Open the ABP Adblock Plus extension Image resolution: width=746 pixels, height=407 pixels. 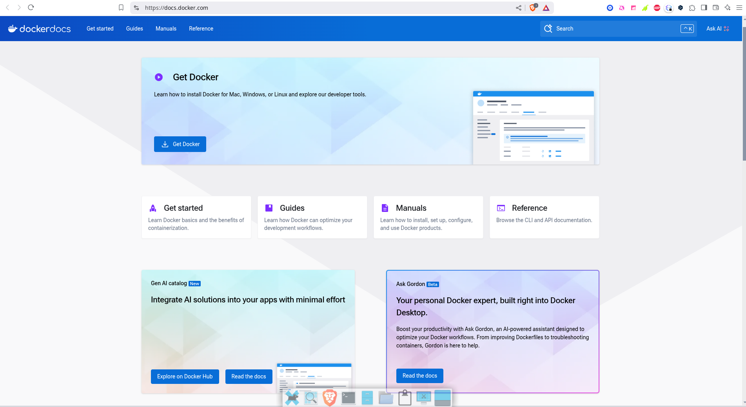657,8
